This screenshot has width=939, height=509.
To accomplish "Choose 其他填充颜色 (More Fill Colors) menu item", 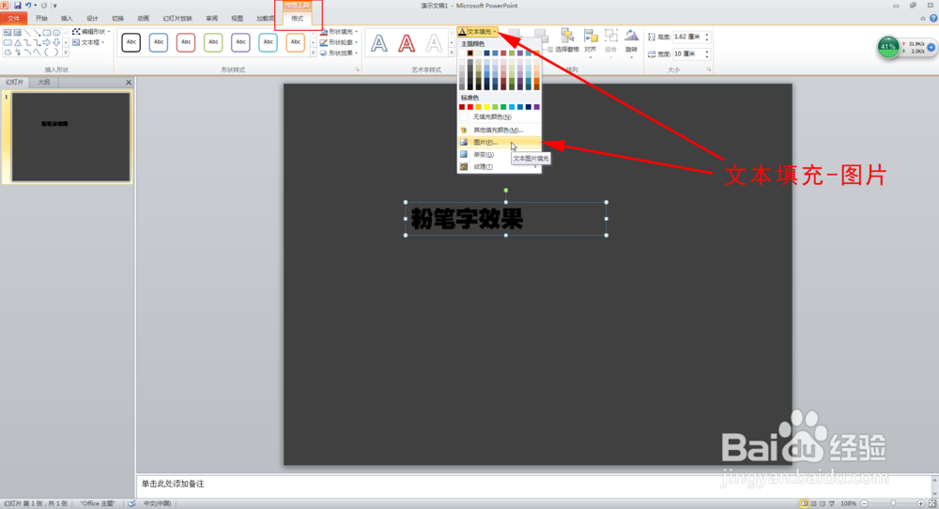I will (500, 130).
